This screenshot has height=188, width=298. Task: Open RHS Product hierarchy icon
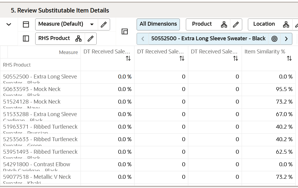coord(78,38)
